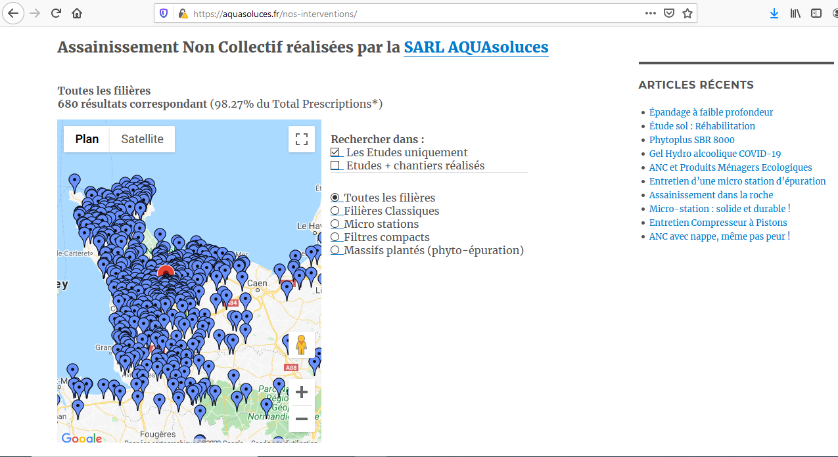Zoom out the map with minus
Image resolution: width=838 pixels, height=457 pixels.
point(302,418)
